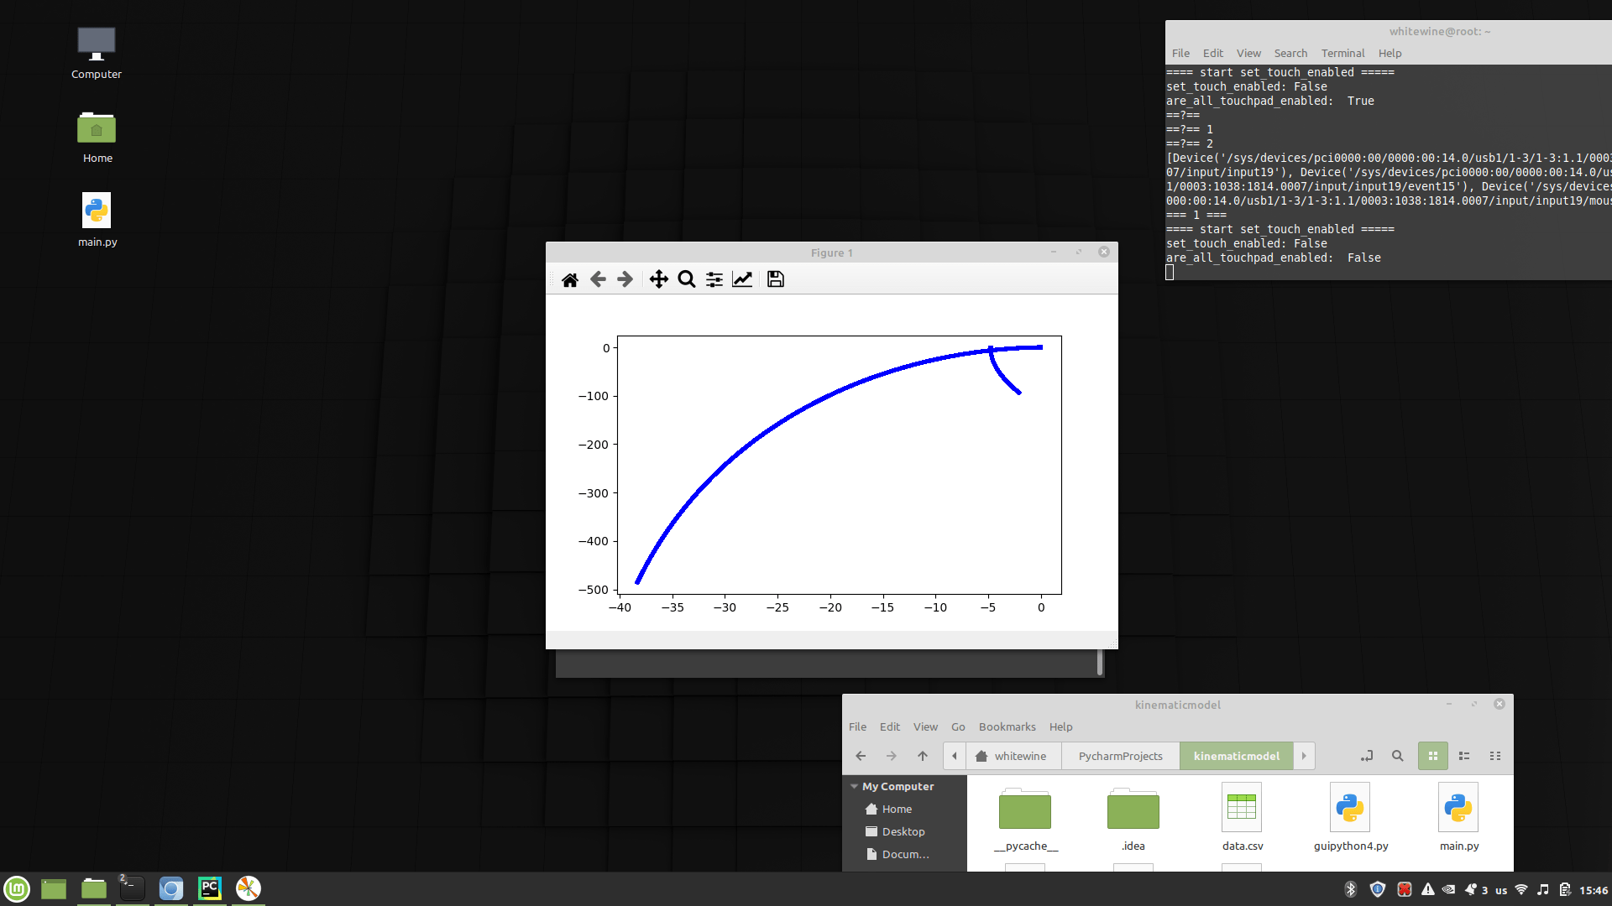
Task: Collapse the My Computer section in the sidebar
Action: [855, 786]
